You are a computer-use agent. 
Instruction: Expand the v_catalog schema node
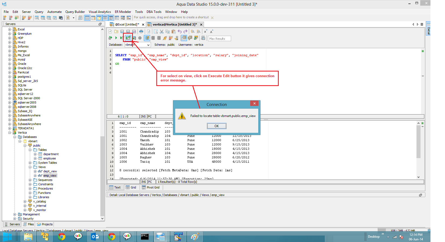tap(25, 201)
